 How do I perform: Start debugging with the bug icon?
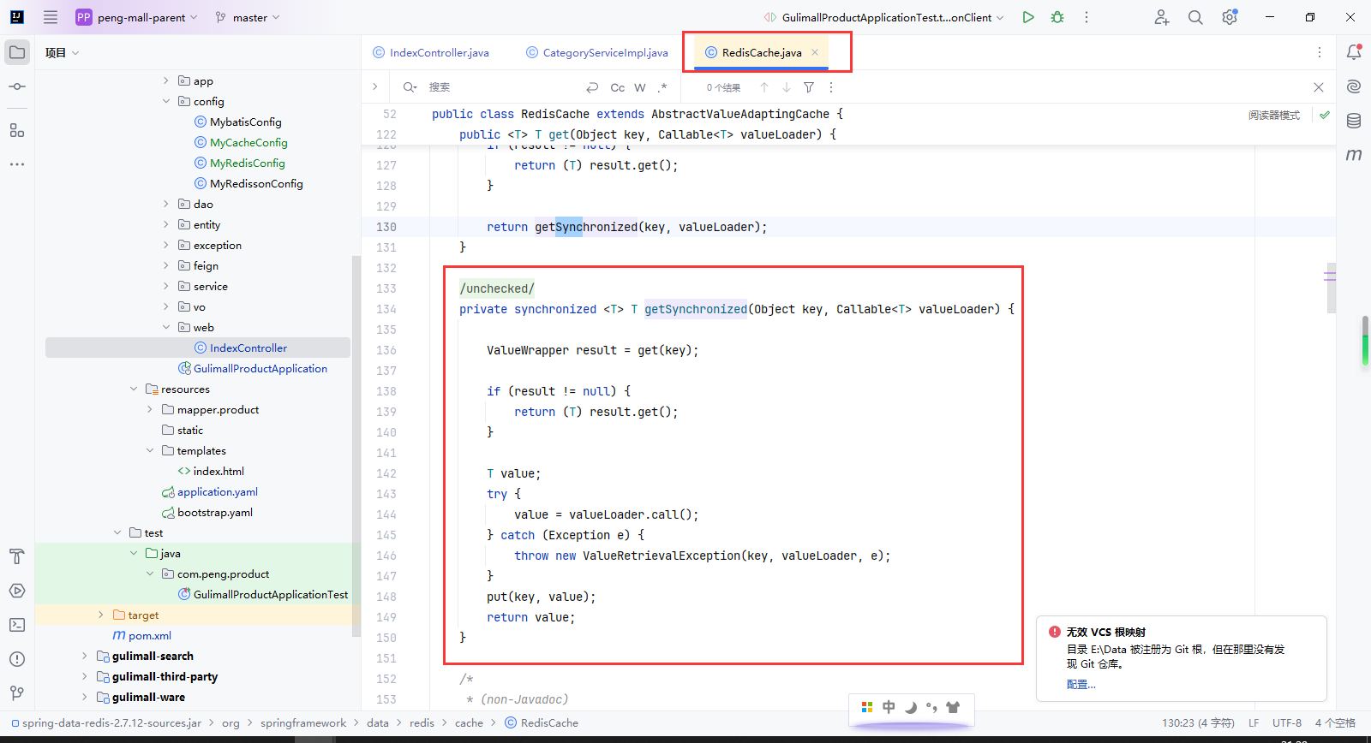coord(1057,17)
